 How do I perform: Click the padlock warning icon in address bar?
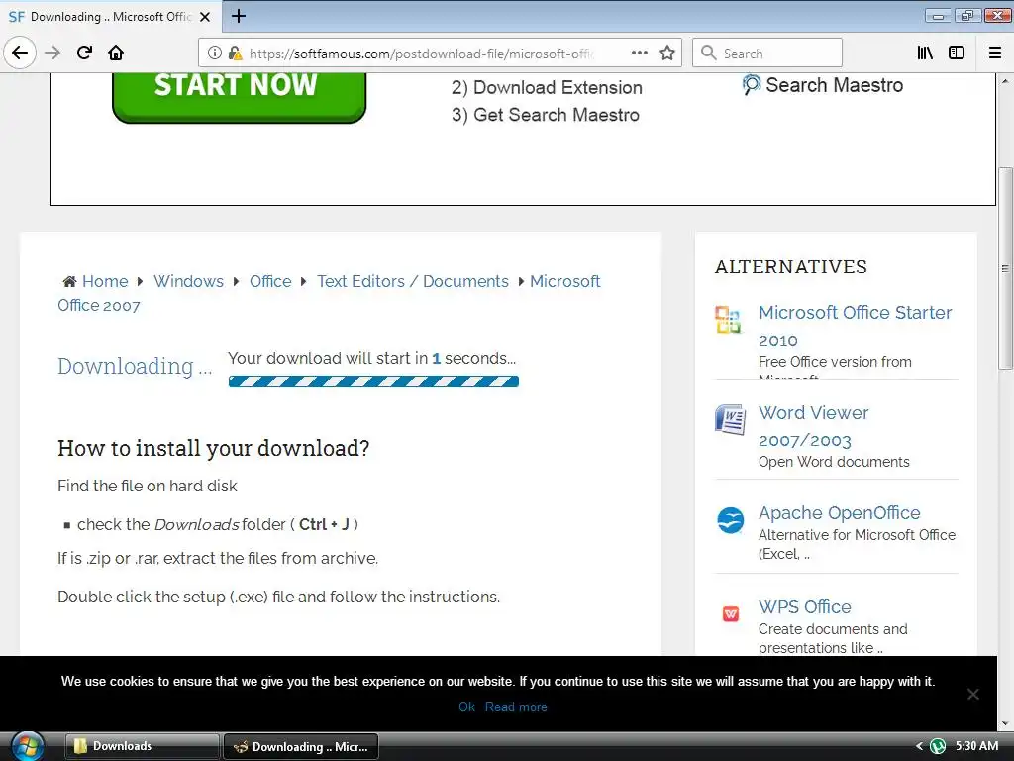(235, 54)
